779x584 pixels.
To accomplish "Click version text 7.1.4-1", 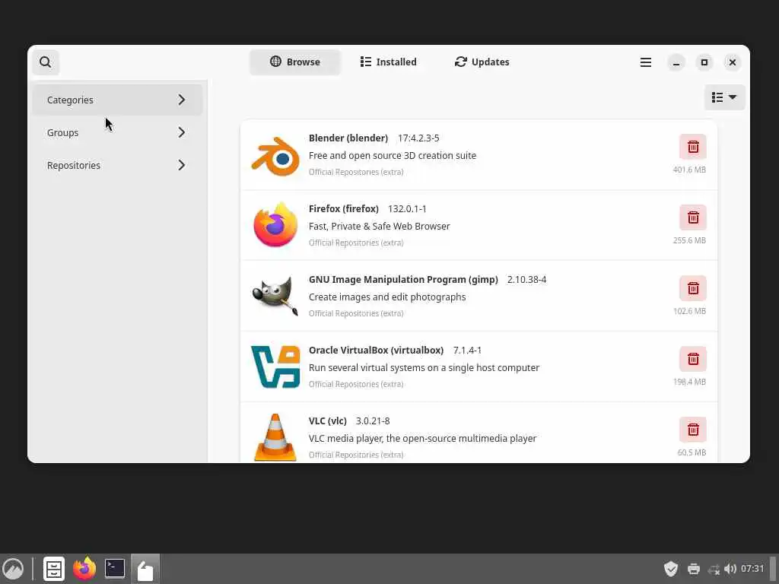I will [x=467, y=350].
